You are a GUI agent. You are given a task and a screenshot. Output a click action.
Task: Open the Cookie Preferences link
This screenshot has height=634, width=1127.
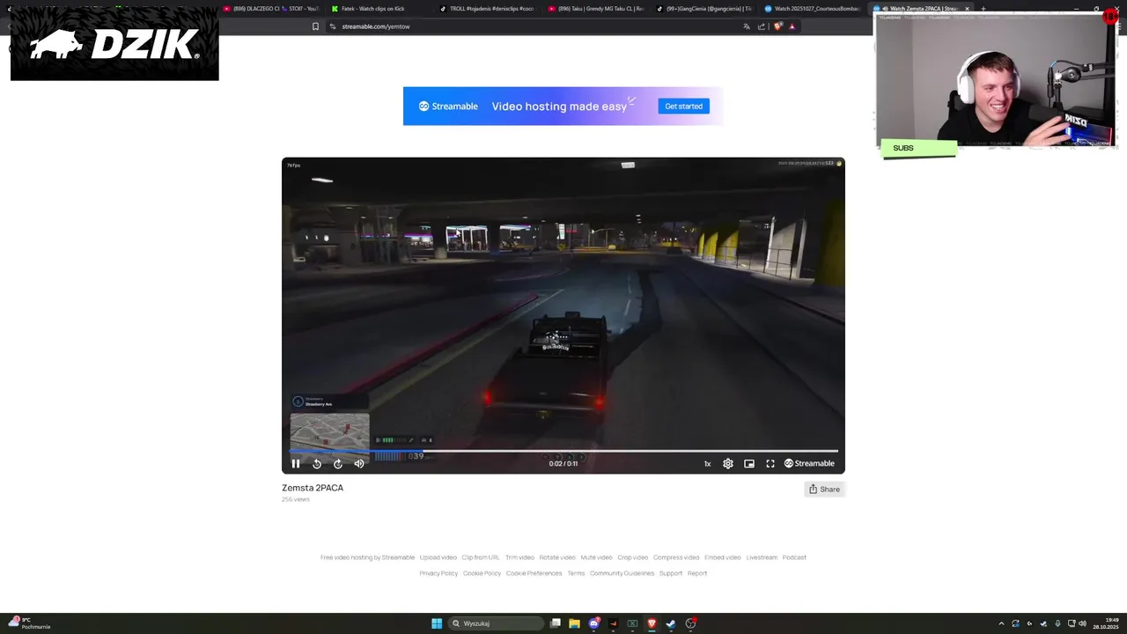tap(534, 573)
